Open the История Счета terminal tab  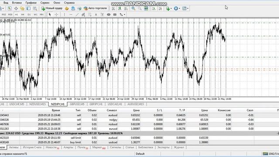tap(32, 147)
